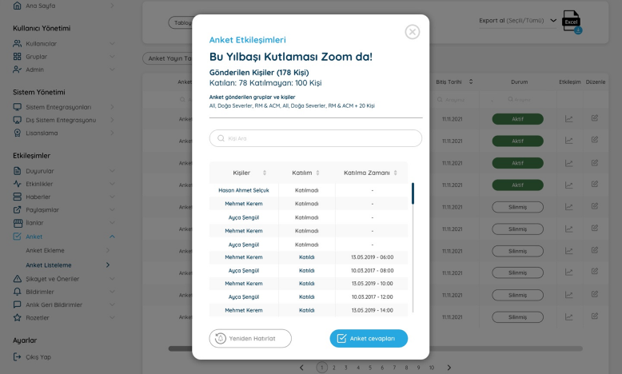This screenshot has height=374, width=622.
Task: Open Sistem Entegrasyonları menu item
Action: tap(58, 107)
